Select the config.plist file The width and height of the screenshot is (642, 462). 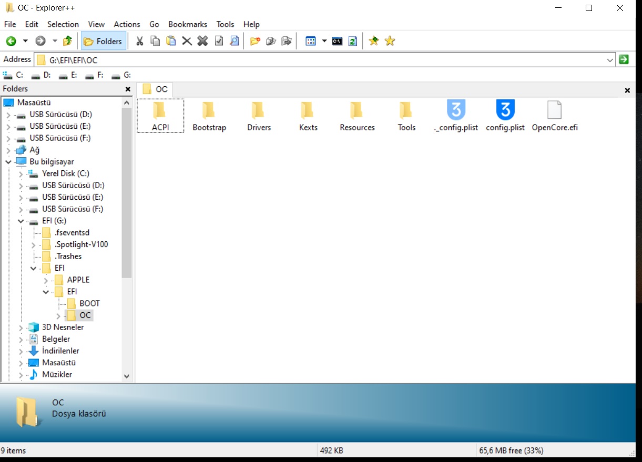(505, 116)
